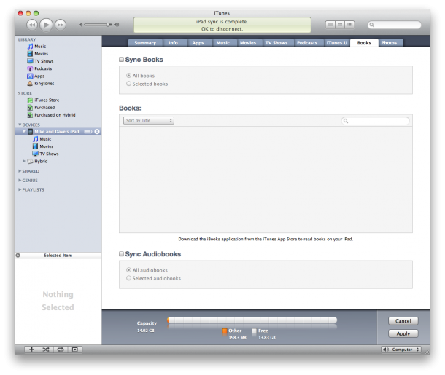Click the add playlist plus button
Image resolution: width=445 pixels, height=375 pixels.
(x=32, y=350)
